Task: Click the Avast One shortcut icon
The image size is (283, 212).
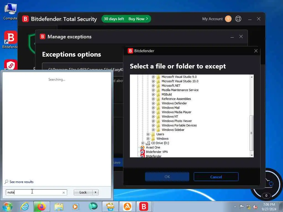Action: coord(142,148)
